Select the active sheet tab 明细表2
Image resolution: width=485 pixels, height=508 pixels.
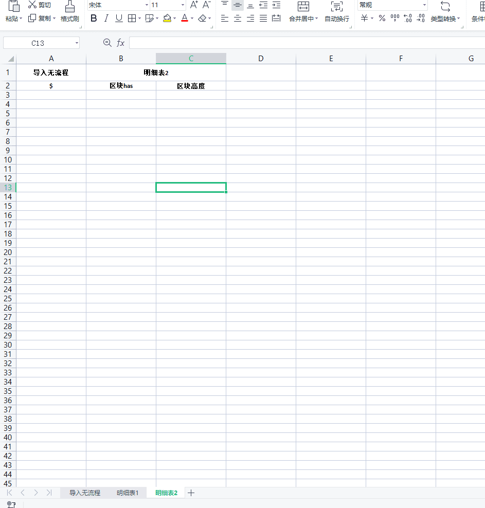click(x=167, y=493)
